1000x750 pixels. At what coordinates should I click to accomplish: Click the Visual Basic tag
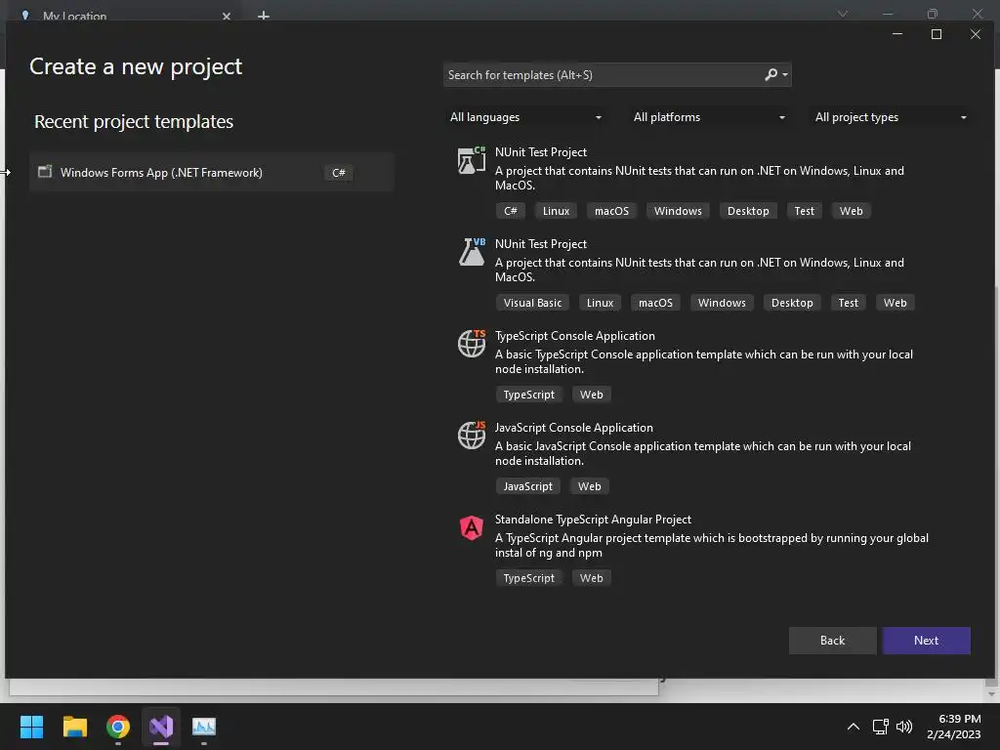click(532, 303)
